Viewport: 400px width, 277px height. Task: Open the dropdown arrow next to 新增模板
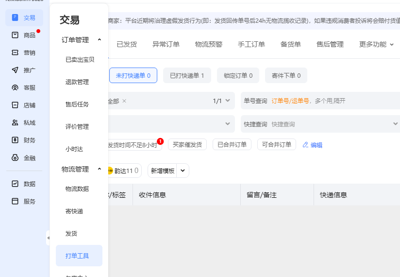(x=183, y=171)
